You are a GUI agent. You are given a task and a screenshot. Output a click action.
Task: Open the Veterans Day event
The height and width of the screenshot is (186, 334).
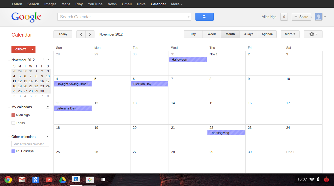pyautogui.click(x=73, y=108)
